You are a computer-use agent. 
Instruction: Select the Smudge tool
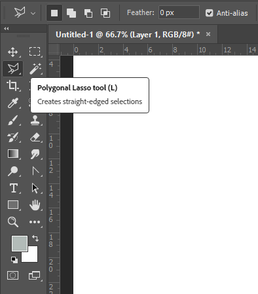[35, 154]
